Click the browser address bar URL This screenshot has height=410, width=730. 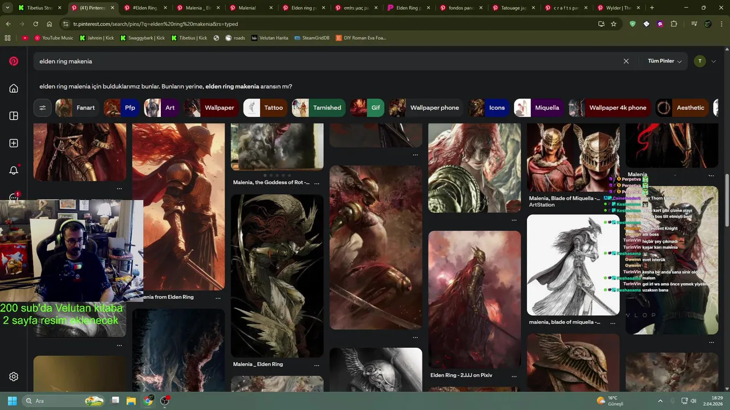[x=156, y=24]
